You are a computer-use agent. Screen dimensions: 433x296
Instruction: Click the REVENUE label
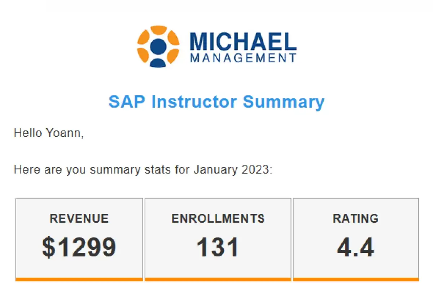79,218
